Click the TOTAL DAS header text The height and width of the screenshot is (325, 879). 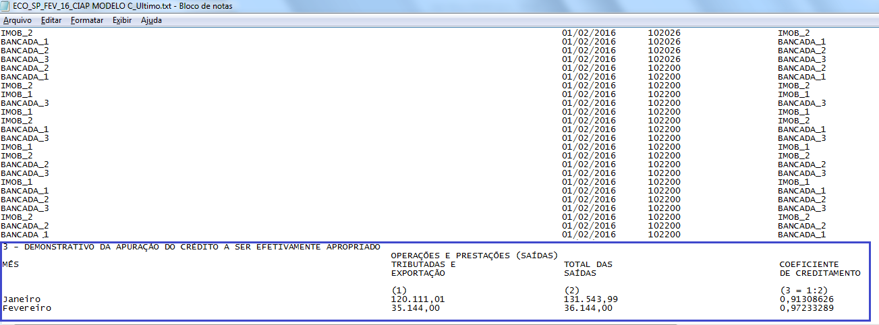[x=588, y=264]
